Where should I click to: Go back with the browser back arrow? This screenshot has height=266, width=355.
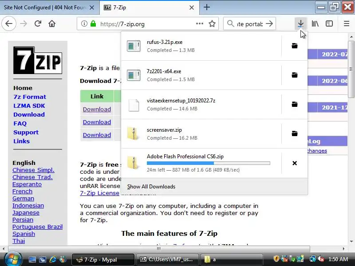(x=9, y=23)
